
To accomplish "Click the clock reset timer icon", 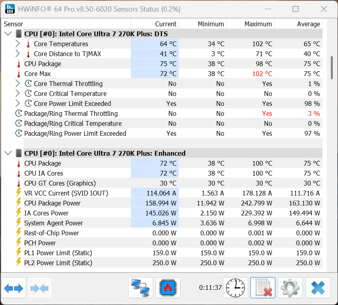I will [x=235, y=288].
